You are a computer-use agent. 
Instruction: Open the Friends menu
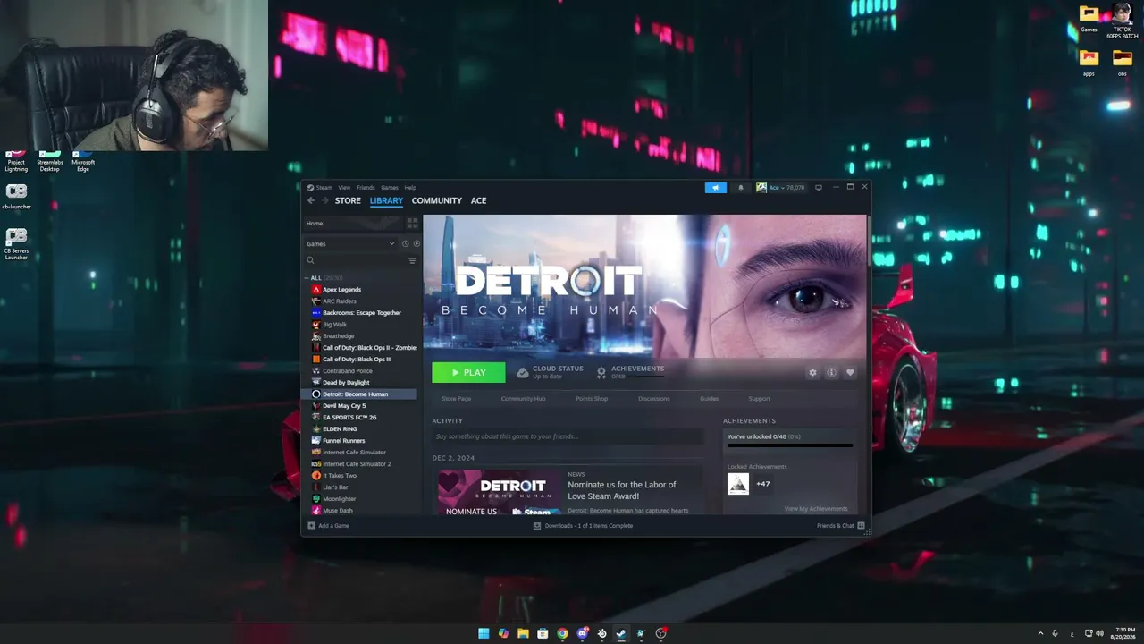[x=366, y=188]
